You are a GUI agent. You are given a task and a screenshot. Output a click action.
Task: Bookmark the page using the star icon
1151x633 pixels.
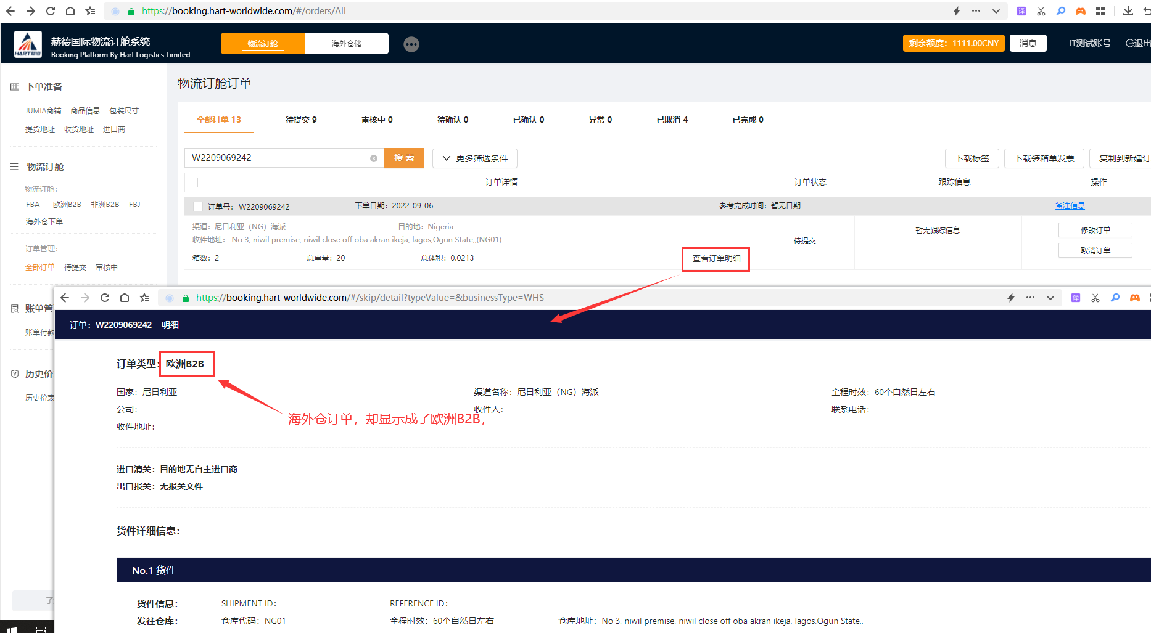coord(90,11)
